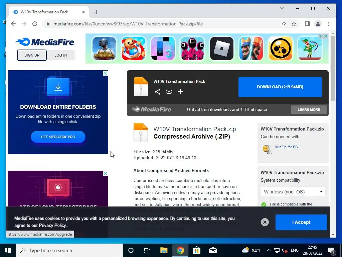Go back to the previous page
The image size is (342, 257).
[x=13, y=24]
